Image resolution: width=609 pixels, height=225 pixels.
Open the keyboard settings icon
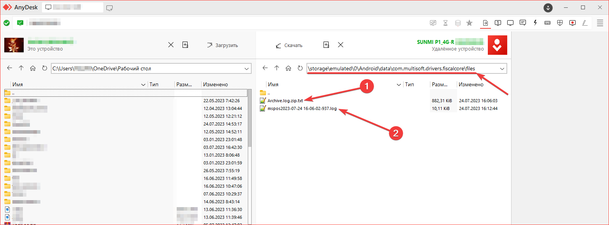pos(547,23)
